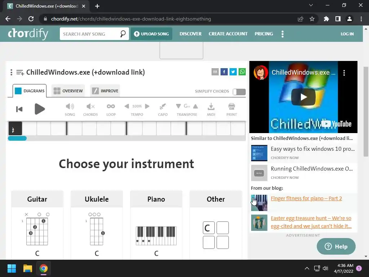Open the Easter egg treasure hunt blog link

(311, 222)
